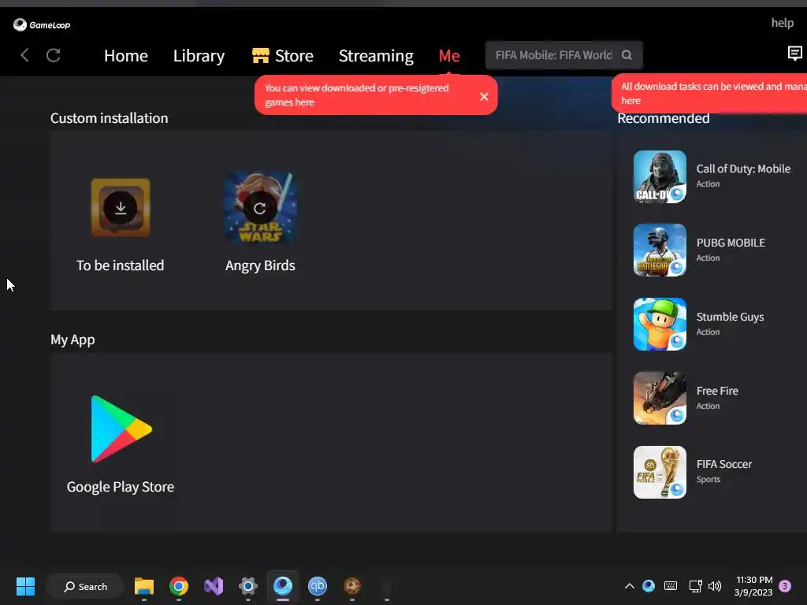Image resolution: width=807 pixels, height=605 pixels.
Task: Open Free Fire game icon
Action: coord(660,398)
